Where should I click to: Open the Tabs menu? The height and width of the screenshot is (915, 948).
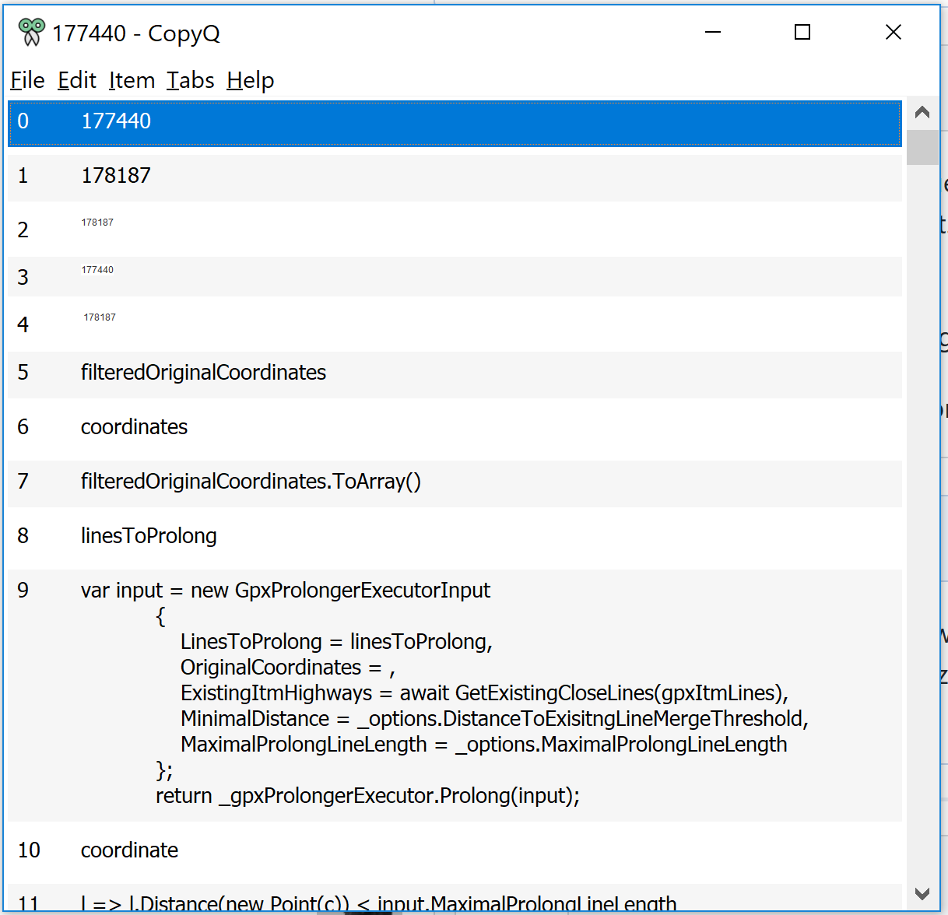189,80
